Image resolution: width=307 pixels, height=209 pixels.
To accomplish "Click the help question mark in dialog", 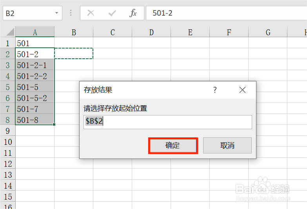I will [215, 90].
